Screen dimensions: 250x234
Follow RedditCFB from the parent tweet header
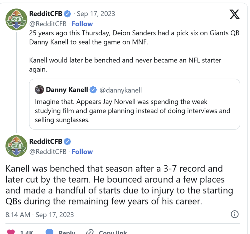82,24
